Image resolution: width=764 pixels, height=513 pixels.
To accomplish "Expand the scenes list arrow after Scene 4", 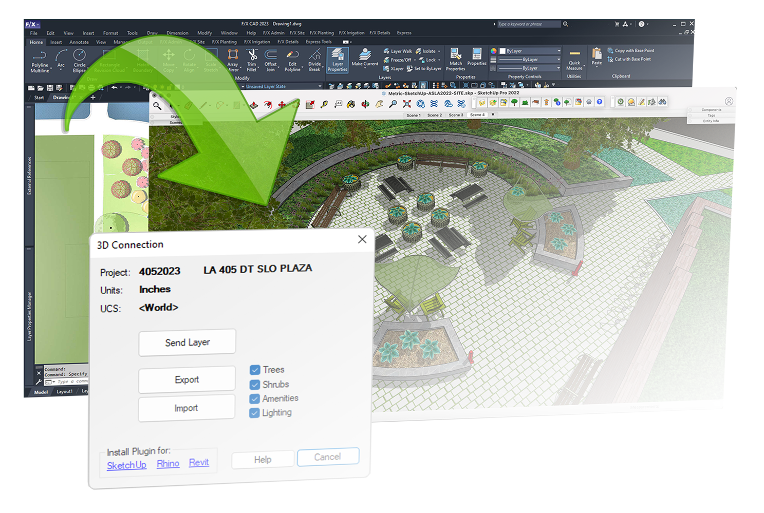I will 493,115.
